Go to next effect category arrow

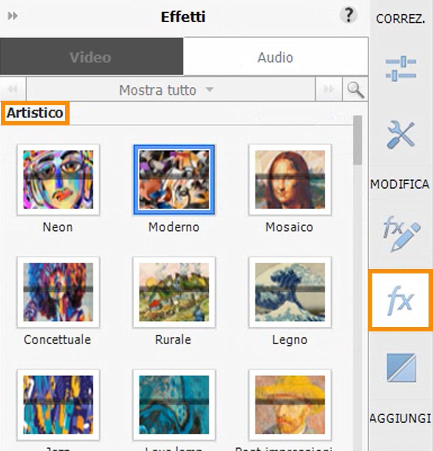[329, 89]
